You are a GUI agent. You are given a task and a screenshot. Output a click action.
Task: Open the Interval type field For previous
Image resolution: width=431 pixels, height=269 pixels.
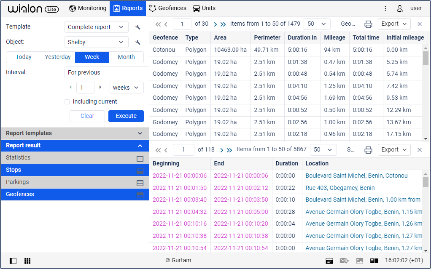click(x=107, y=72)
